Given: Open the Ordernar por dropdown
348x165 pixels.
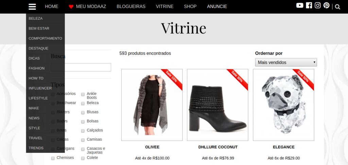Looking at the screenshot, I should [x=286, y=62].
